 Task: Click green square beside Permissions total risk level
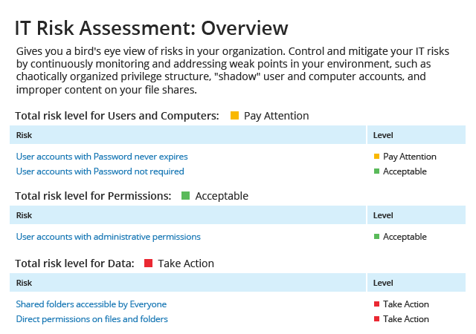coord(186,196)
